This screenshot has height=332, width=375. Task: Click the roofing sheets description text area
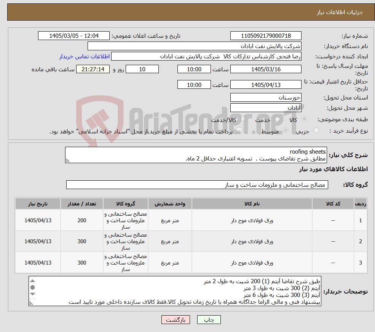(196, 155)
